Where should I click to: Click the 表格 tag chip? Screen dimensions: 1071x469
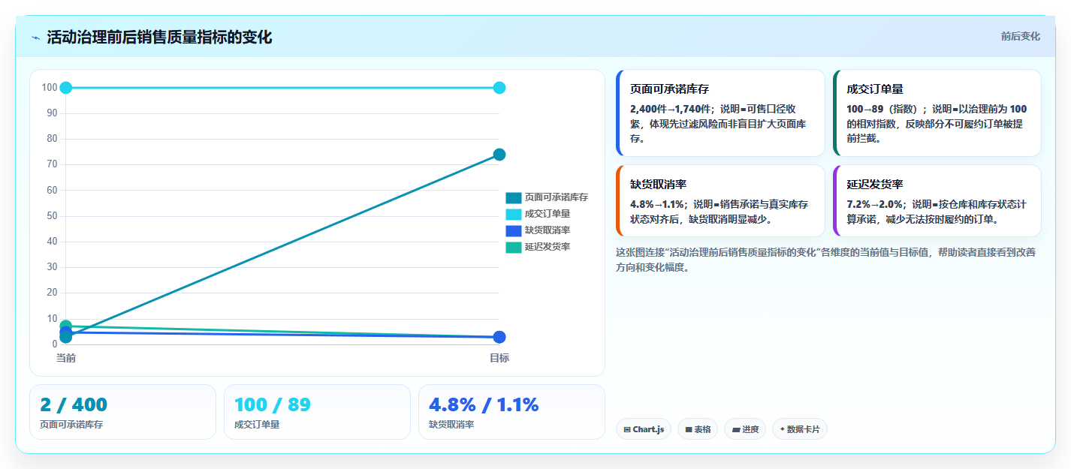(698, 429)
